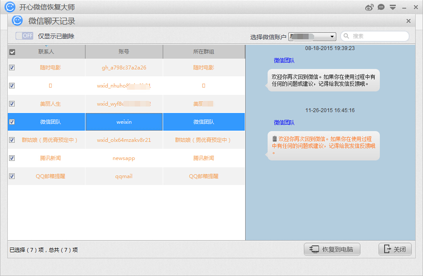Select the 腾讯新闻 contact name
Screen dimensions: 423x276
point(51,158)
